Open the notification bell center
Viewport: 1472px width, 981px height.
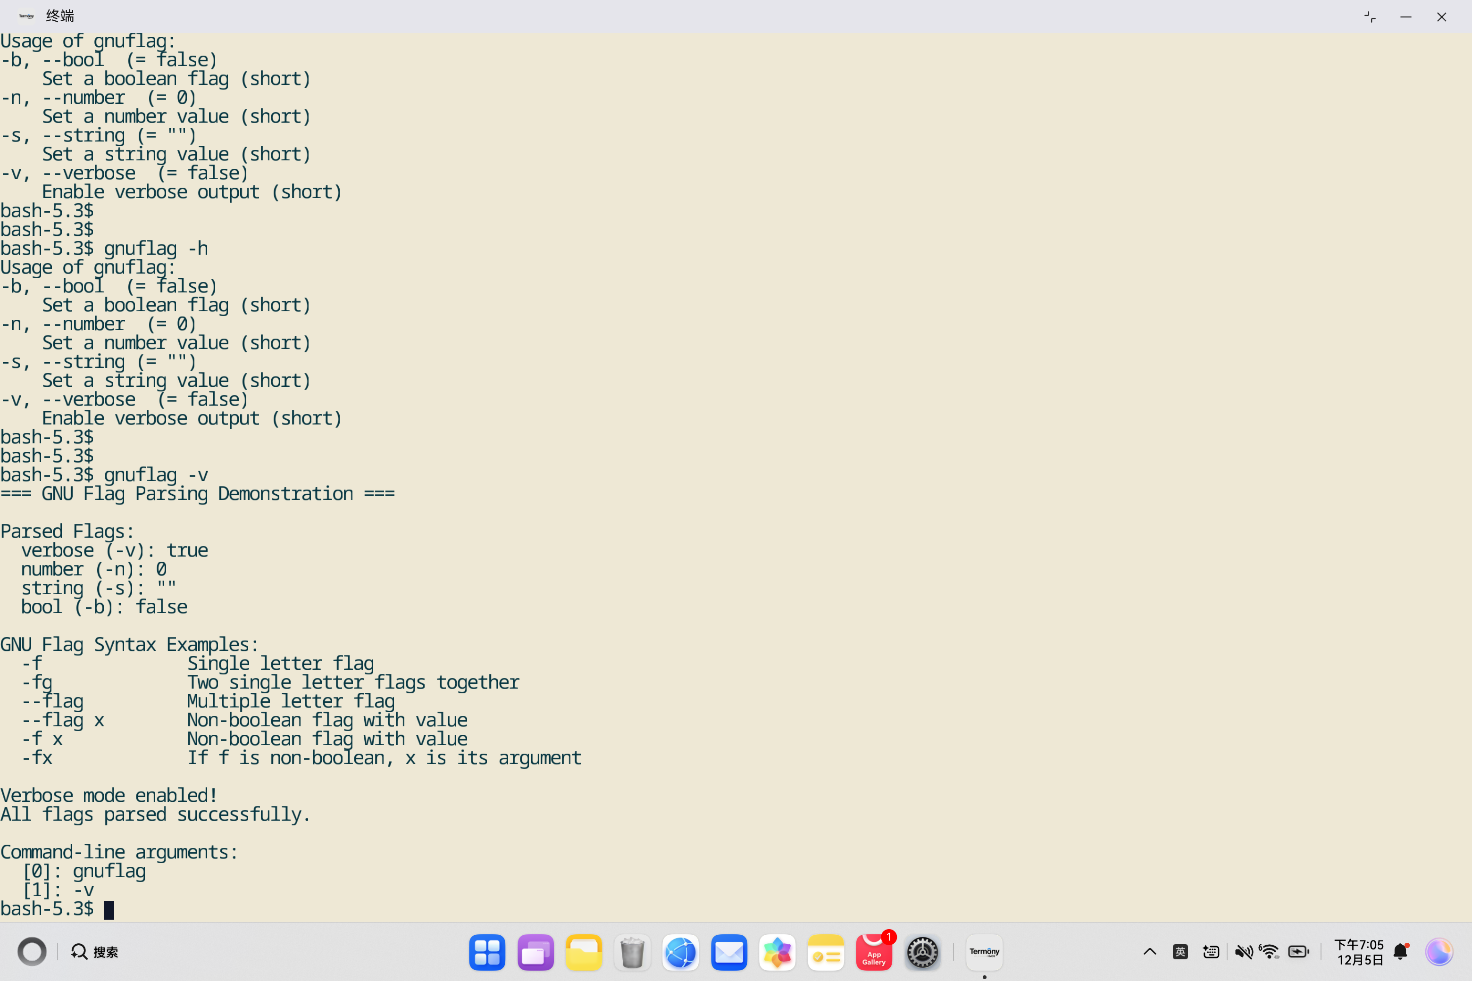tap(1401, 952)
